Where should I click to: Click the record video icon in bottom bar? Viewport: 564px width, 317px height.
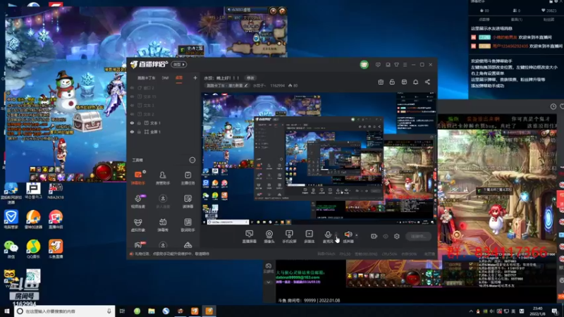click(x=374, y=236)
